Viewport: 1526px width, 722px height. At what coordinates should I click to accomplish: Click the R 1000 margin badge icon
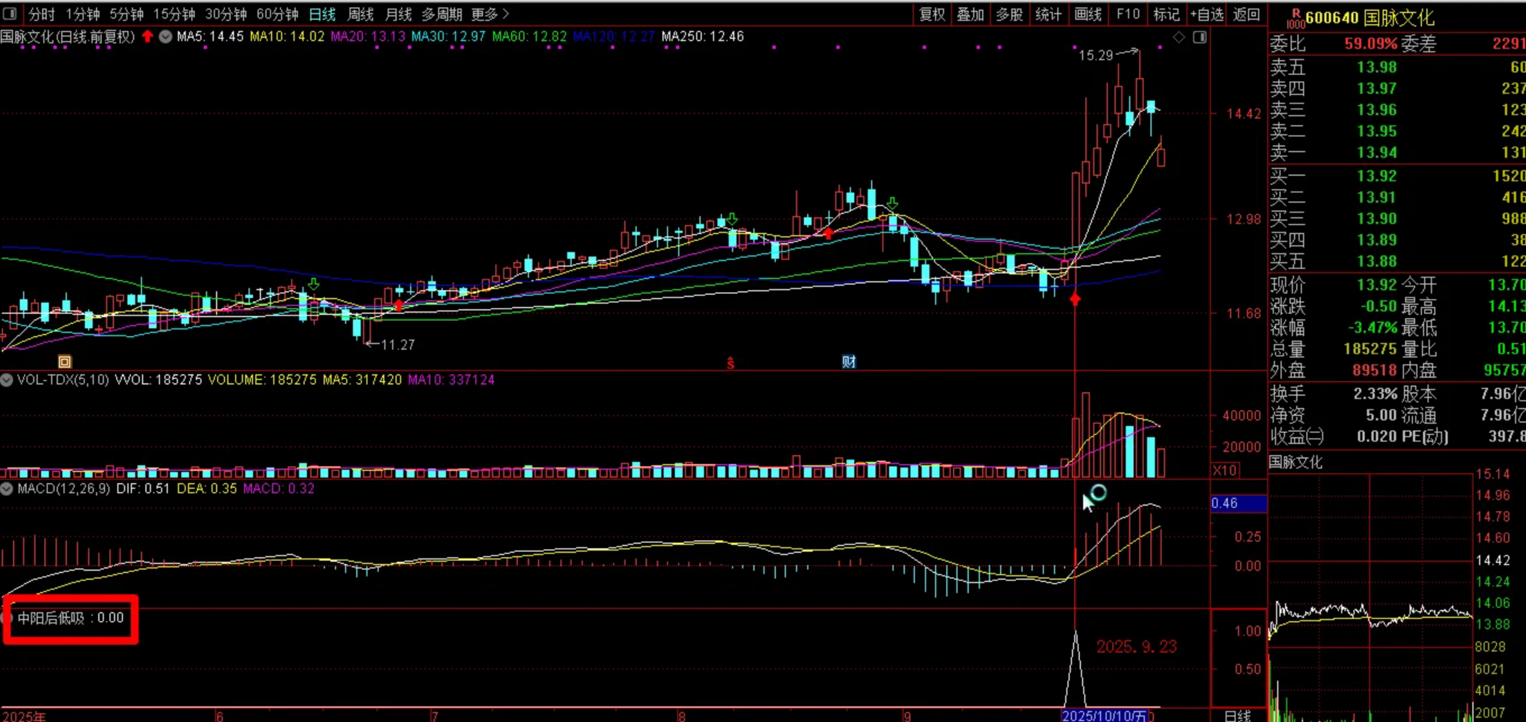tap(1295, 18)
